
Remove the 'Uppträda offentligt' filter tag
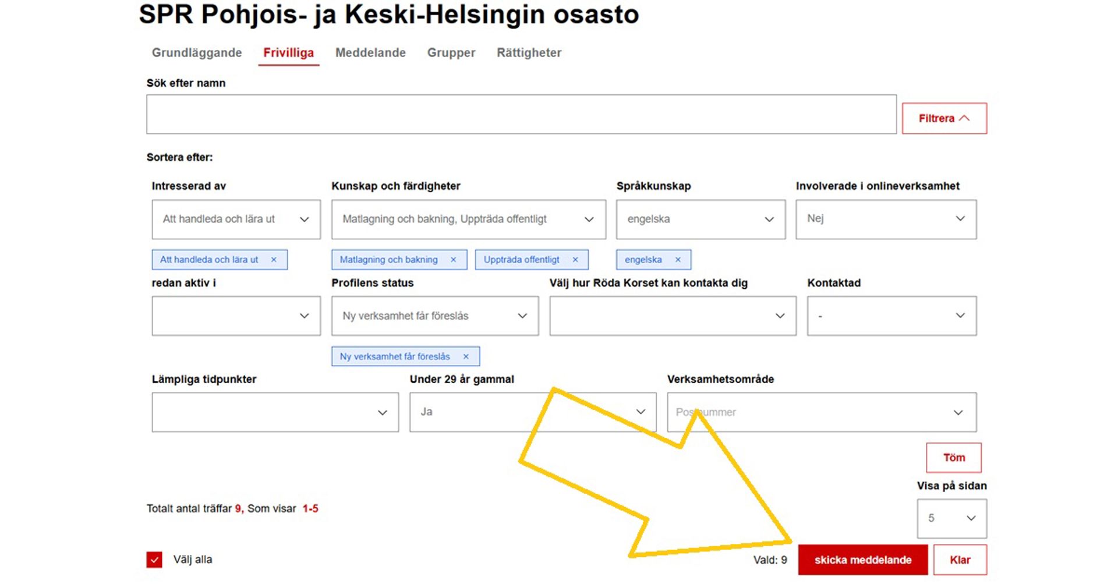pyautogui.click(x=575, y=260)
